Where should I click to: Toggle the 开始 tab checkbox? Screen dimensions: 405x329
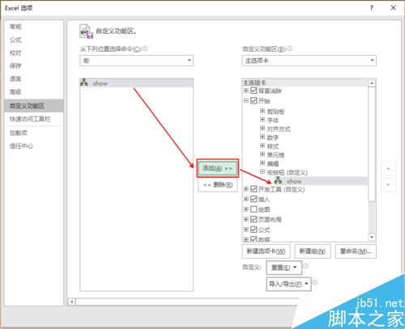(254, 100)
